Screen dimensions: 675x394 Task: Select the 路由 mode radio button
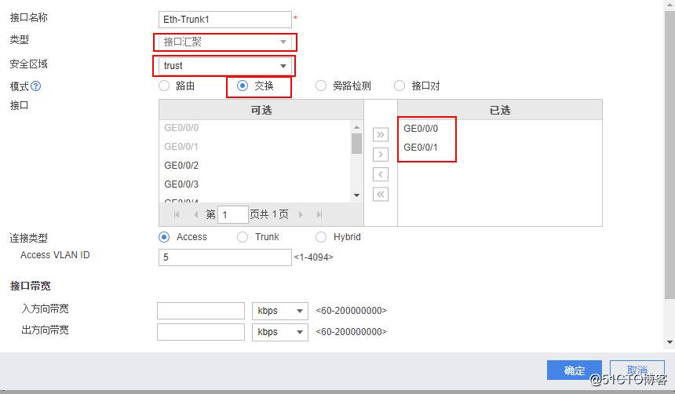pos(164,86)
